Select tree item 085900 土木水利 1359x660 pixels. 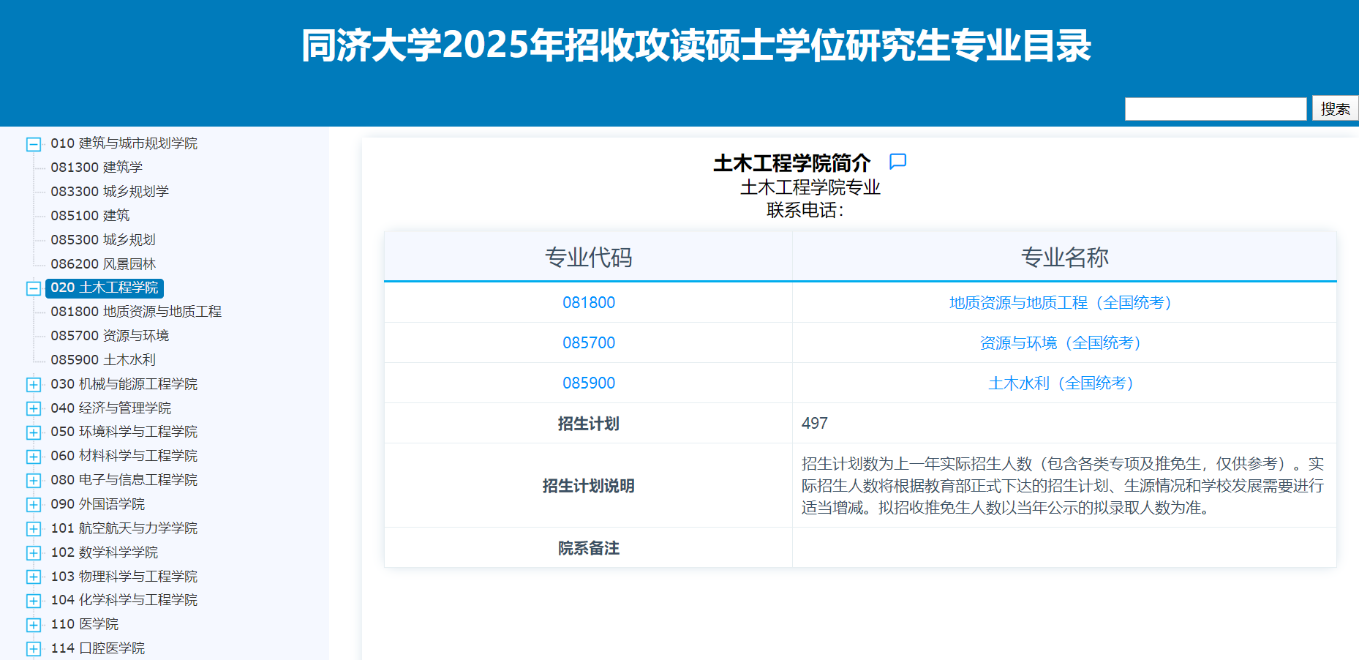[x=103, y=360]
